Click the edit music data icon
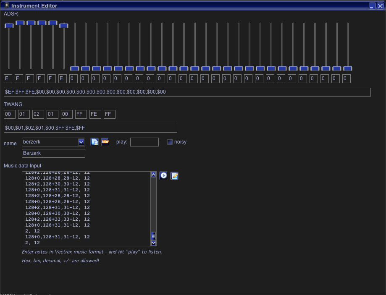Screen dimensions: 386x295 (x=174, y=176)
